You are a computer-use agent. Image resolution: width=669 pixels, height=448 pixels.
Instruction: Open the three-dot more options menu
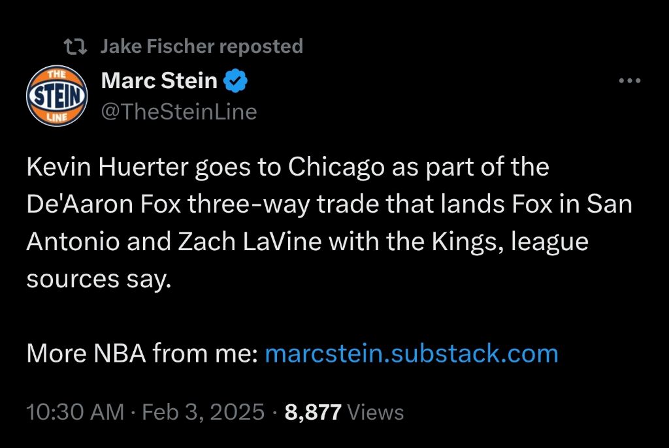click(x=630, y=81)
